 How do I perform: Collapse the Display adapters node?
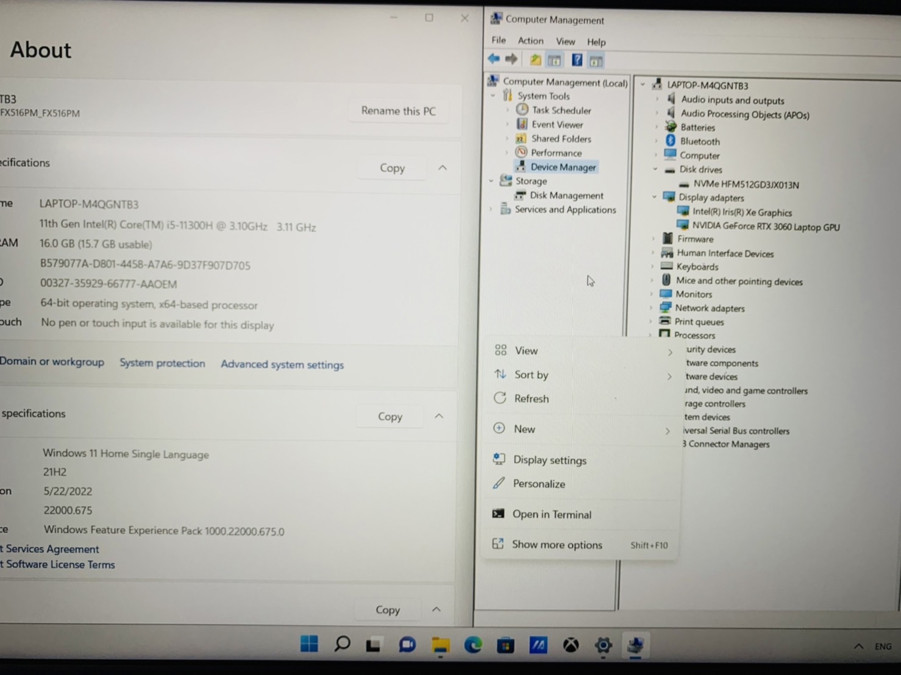tap(654, 197)
